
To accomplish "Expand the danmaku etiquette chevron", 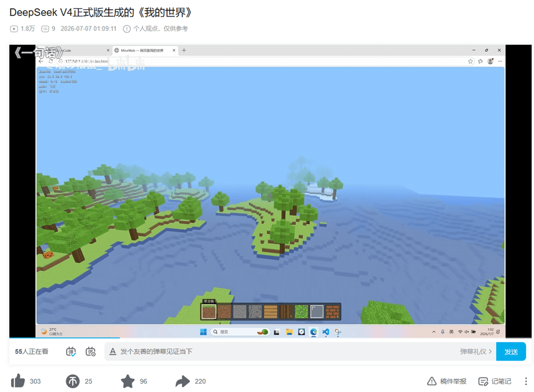I will [490, 351].
